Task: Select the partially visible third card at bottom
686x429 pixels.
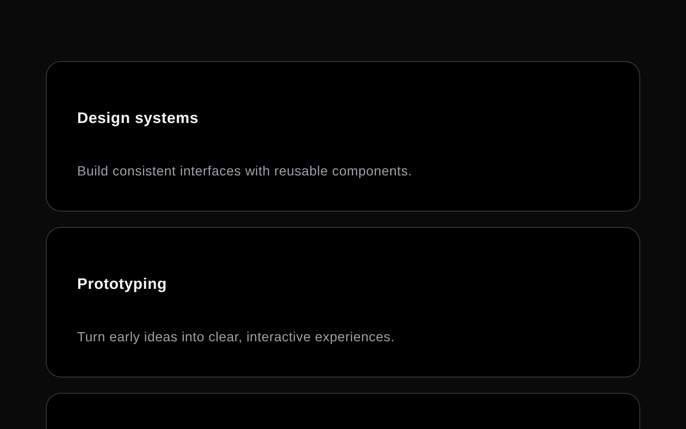Action: (x=343, y=411)
